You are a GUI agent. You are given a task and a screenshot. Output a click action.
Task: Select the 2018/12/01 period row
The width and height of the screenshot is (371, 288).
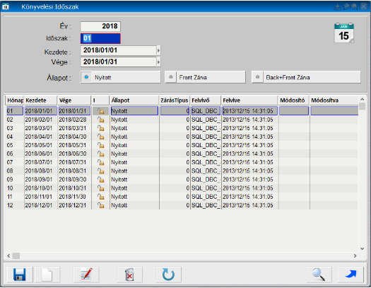pyautogui.click(x=182, y=205)
